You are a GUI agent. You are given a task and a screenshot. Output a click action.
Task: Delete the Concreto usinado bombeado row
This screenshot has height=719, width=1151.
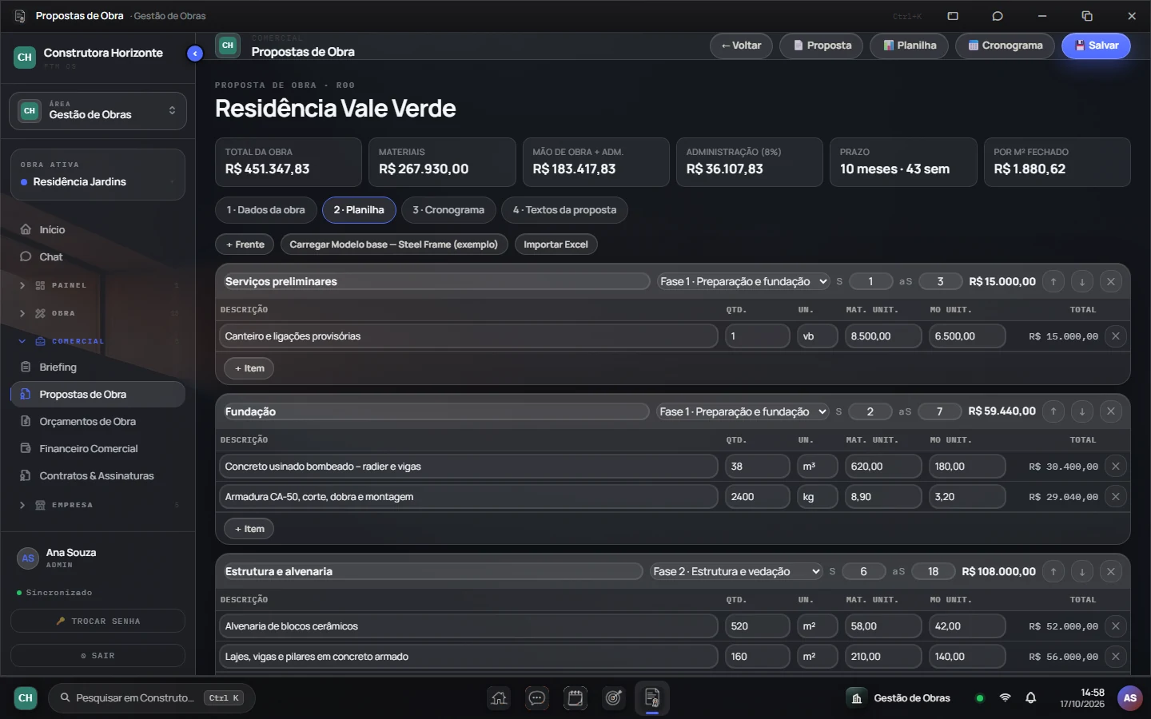(1116, 467)
